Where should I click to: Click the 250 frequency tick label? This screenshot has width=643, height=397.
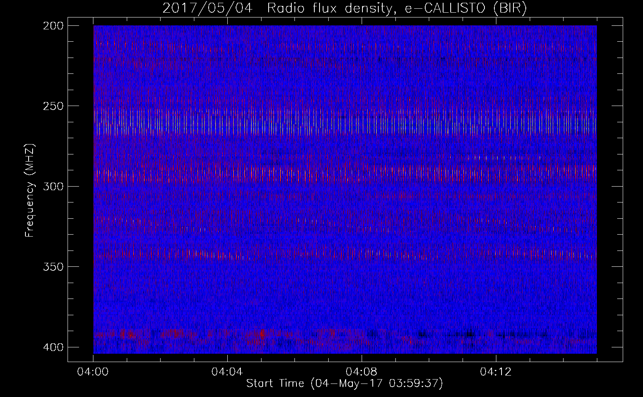pos(53,106)
